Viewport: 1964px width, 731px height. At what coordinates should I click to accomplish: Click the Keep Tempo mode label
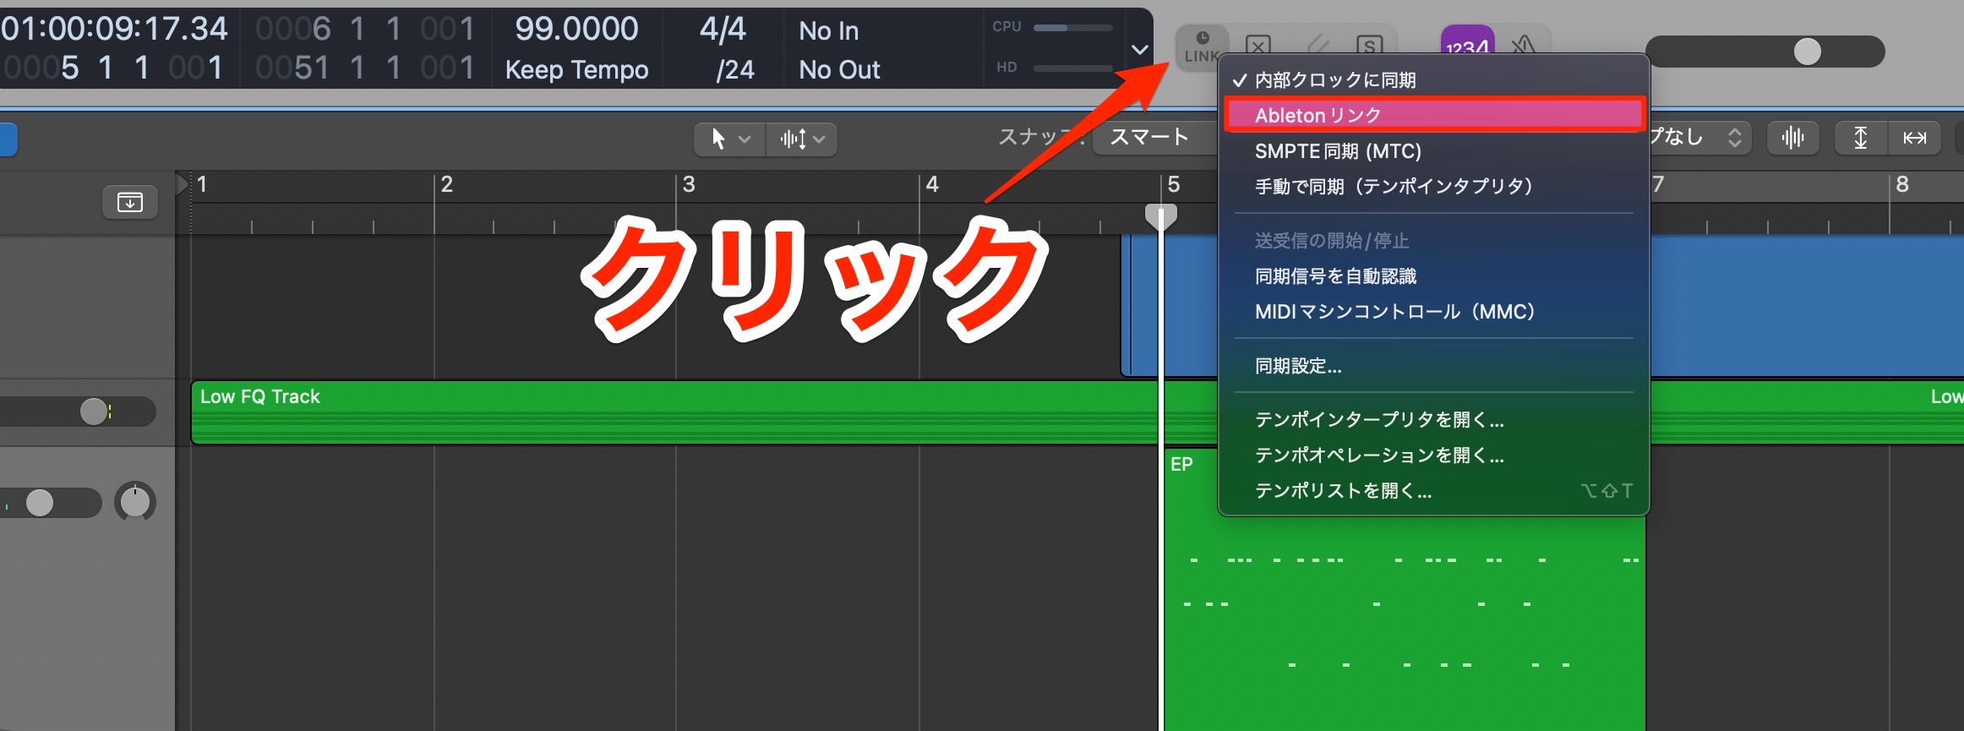click(x=576, y=69)
